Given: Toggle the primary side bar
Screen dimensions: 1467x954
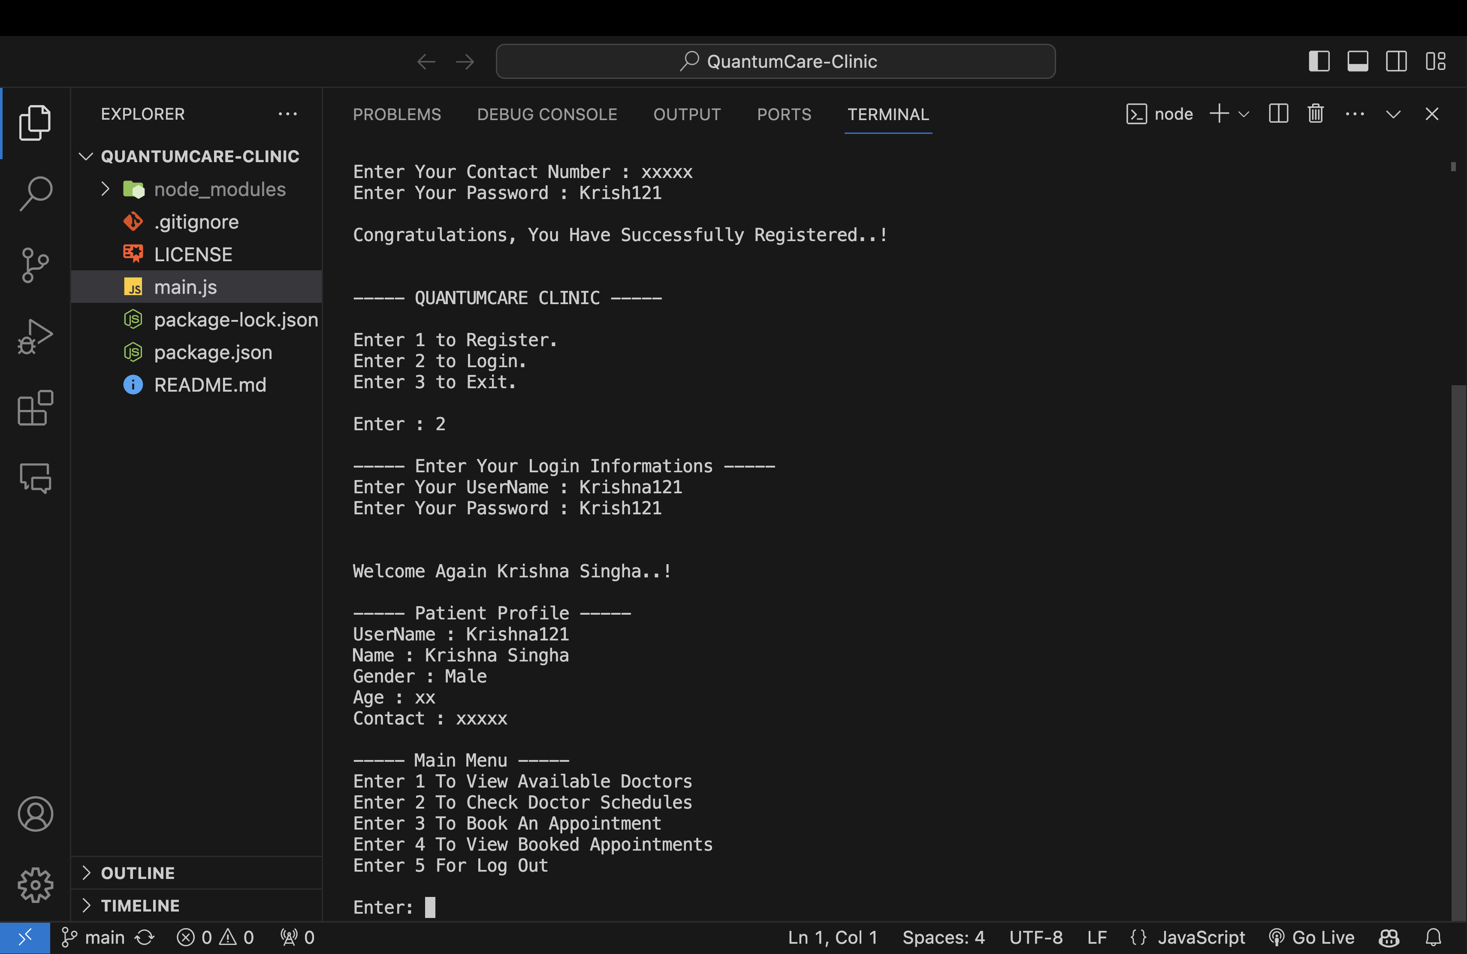Looking at the screenshot, I should point(1319,62).
